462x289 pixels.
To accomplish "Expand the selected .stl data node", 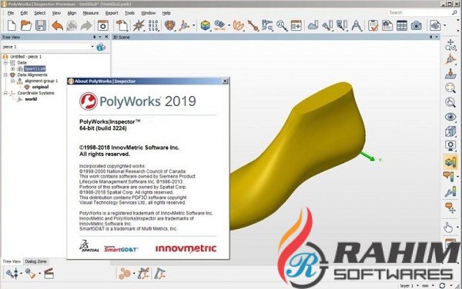I will point(12,69).
